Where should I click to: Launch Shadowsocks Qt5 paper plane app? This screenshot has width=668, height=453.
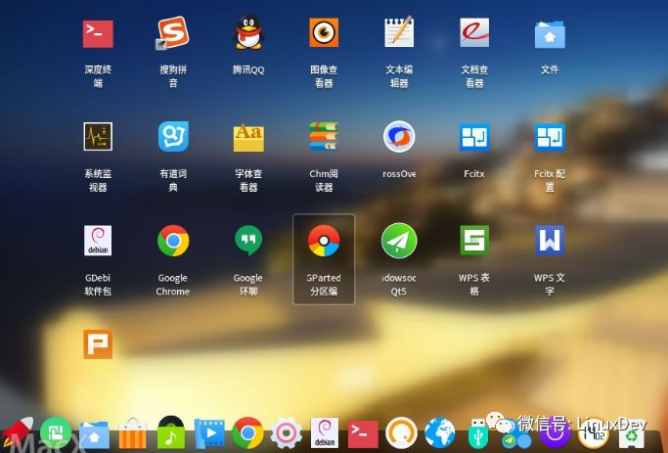click(399, 241)
